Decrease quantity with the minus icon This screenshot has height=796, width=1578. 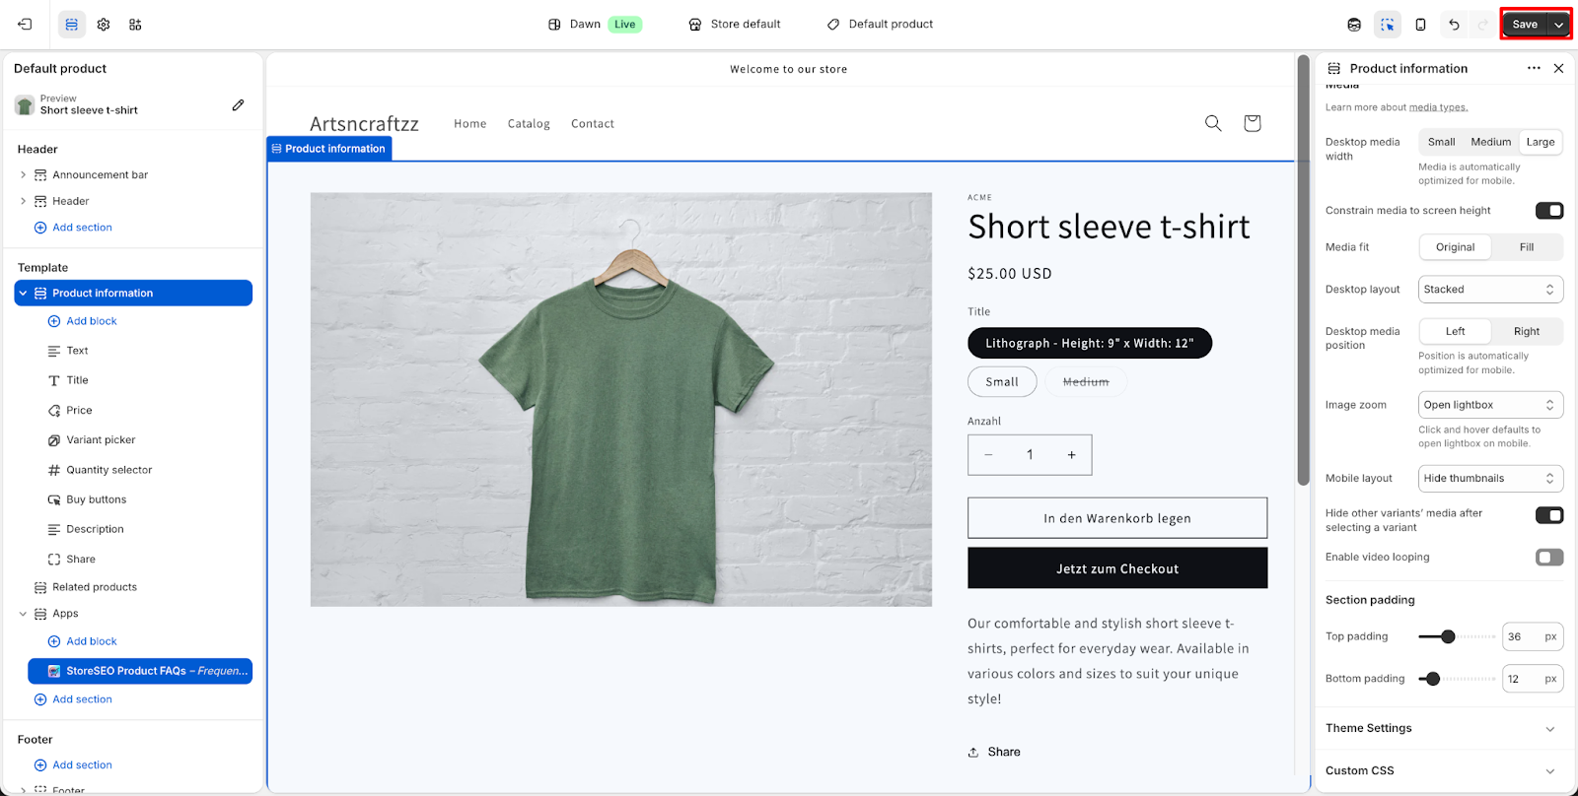(988, 455)
